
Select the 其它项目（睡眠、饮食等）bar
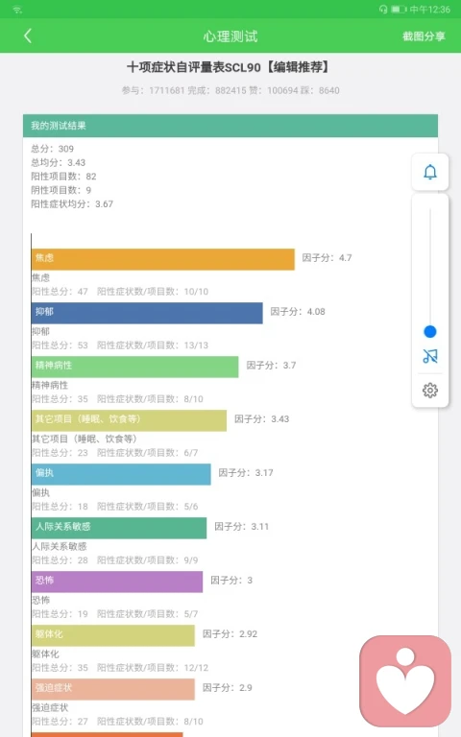tap(129, 420)
